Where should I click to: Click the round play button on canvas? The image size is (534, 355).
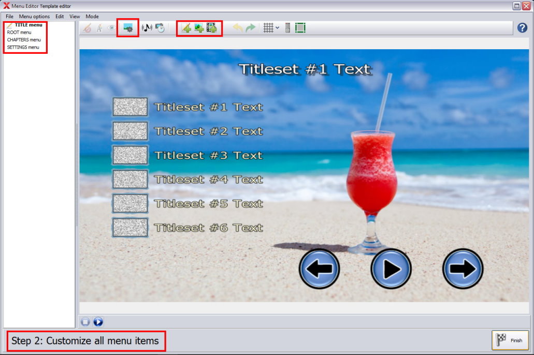coord(391,269)
